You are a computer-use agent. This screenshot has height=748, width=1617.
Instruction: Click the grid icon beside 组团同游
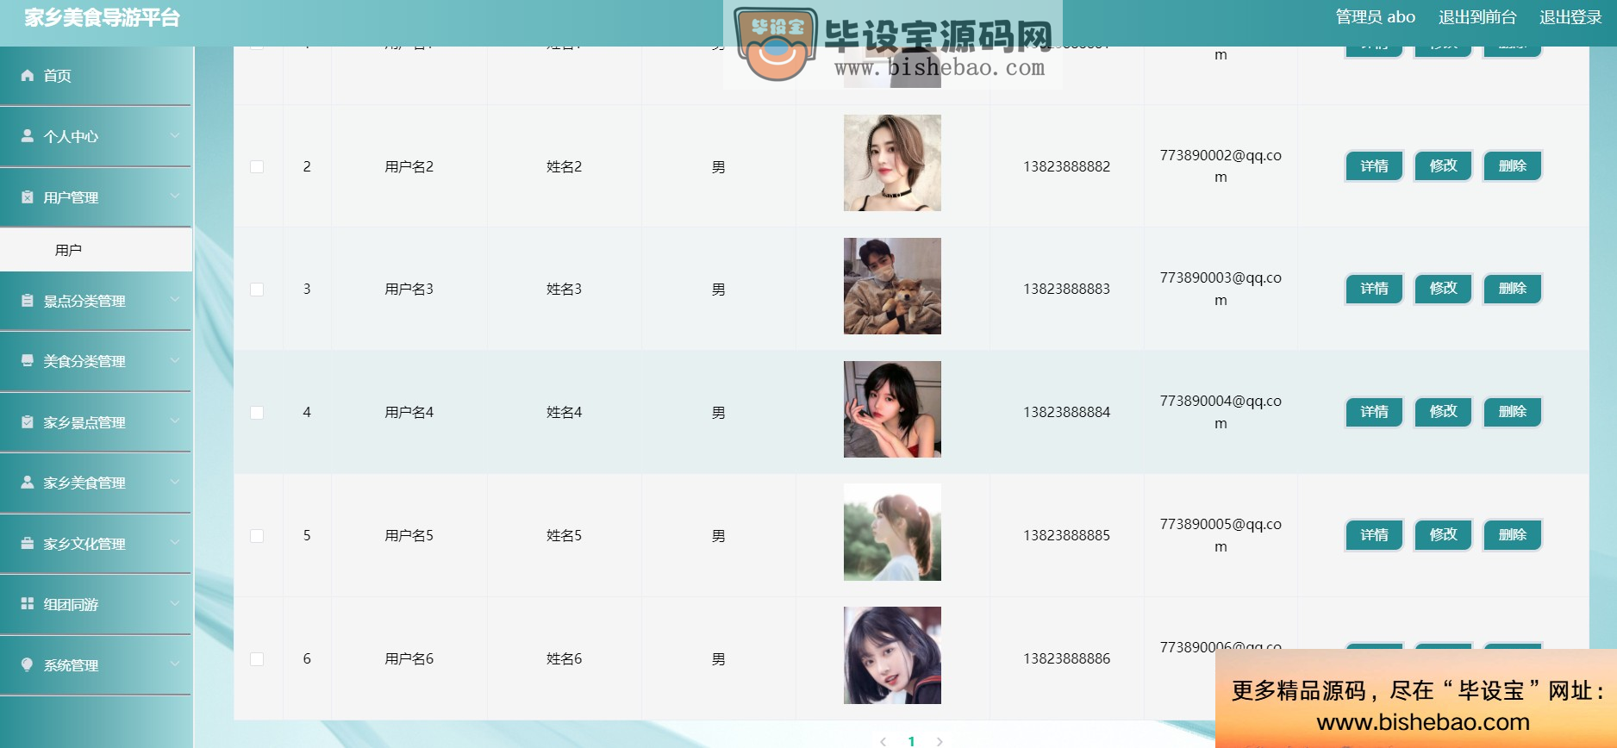(28, 604)
